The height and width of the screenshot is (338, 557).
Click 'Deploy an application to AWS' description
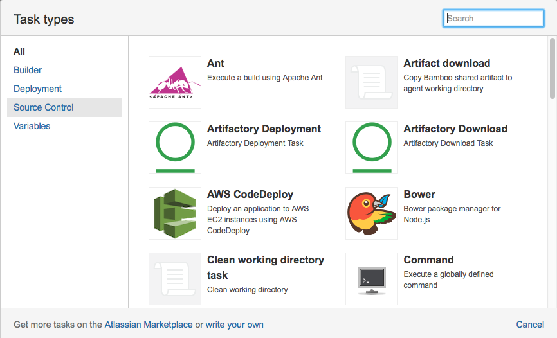click(x=258, y=219)
